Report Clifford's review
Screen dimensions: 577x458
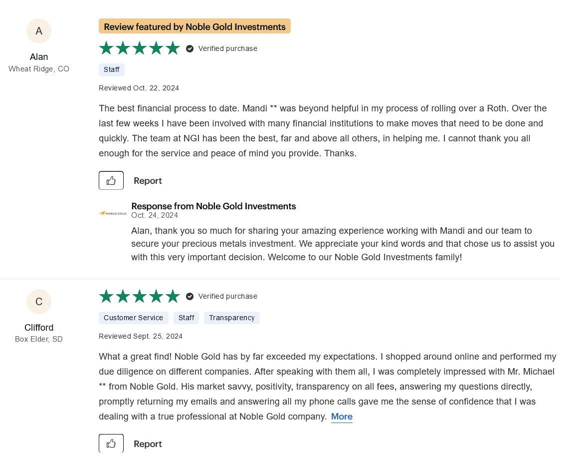(x=148, y=444)
